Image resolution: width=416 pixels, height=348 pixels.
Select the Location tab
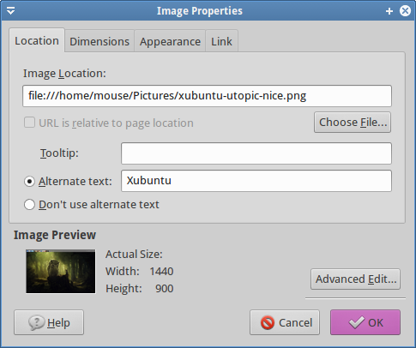(37, 40)
